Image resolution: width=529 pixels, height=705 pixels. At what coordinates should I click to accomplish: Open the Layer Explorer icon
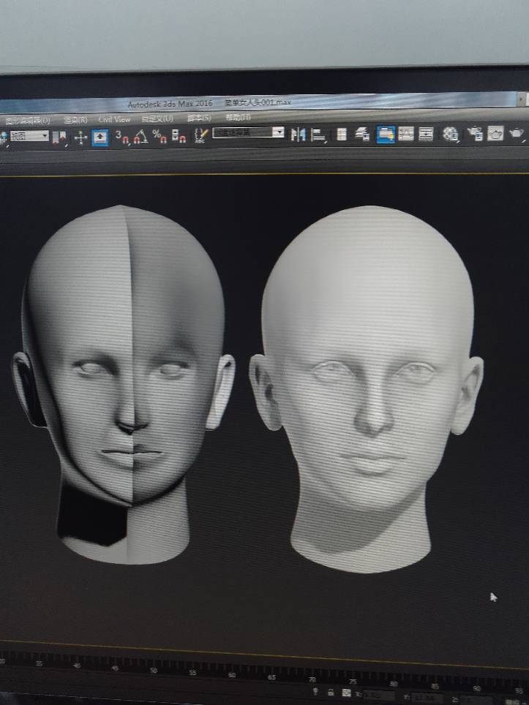coord(362,134)
